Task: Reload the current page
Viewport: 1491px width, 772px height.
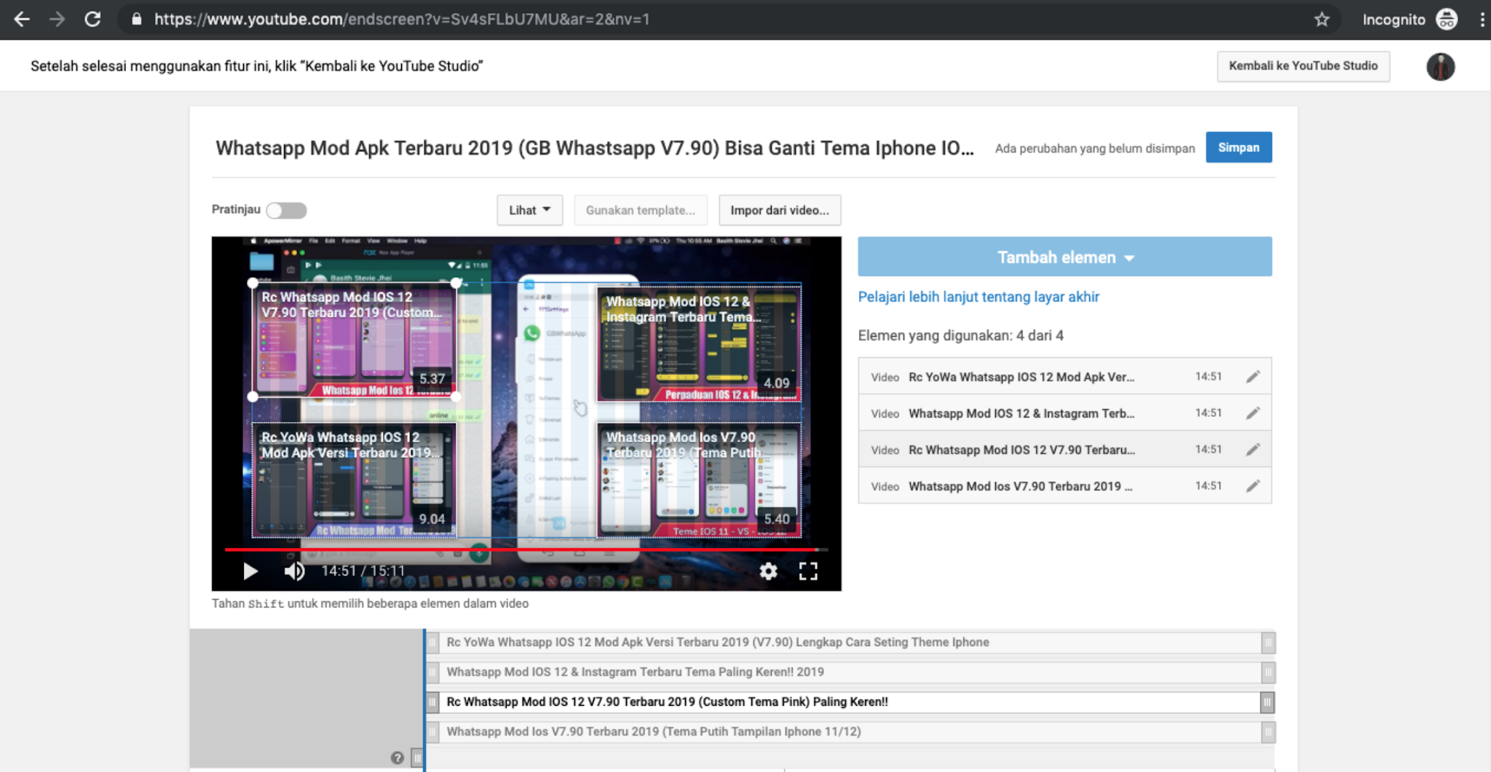Action: (x=92, y=20)
